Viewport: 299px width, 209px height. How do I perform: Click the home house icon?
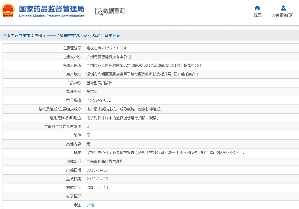257,8
